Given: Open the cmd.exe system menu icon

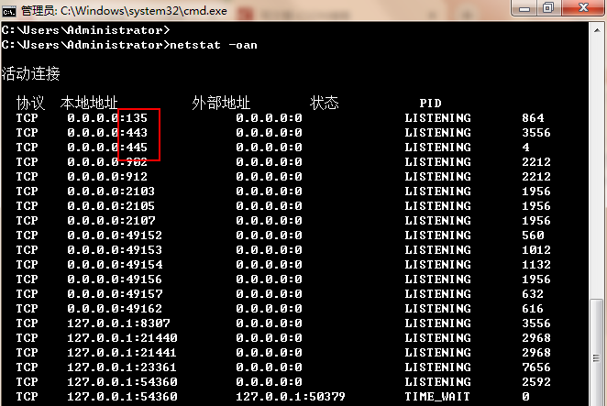Looking at the screenshot, I should click(x=8, y=12).
